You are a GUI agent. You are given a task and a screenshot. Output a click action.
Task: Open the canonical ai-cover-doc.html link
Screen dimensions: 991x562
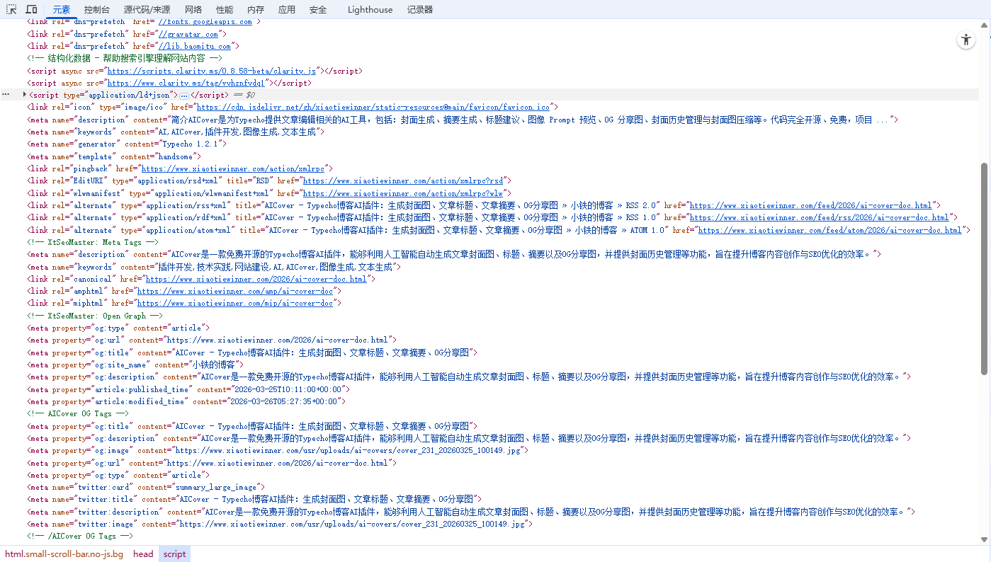coord(256,279)
